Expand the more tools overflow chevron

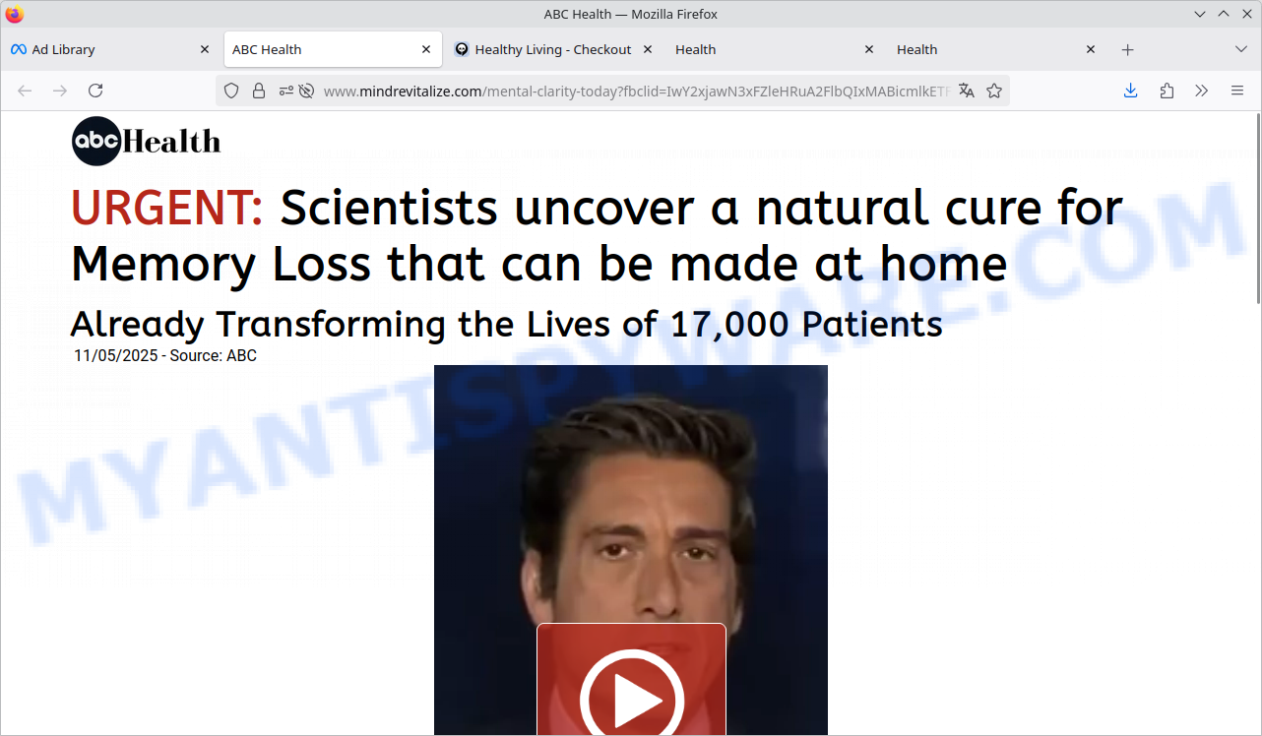pos(1202,91)
